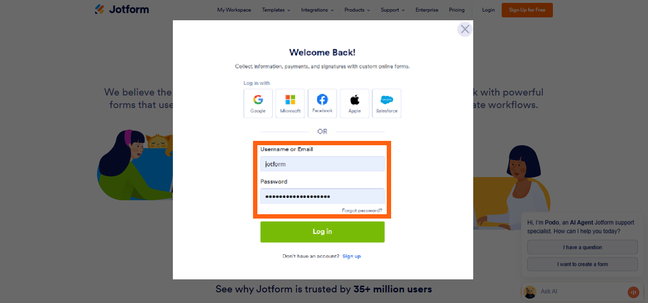Click the Jotform logo in the header
Image resolution: width=648 pixels, height=303 pixels.
tap(122, 9)
